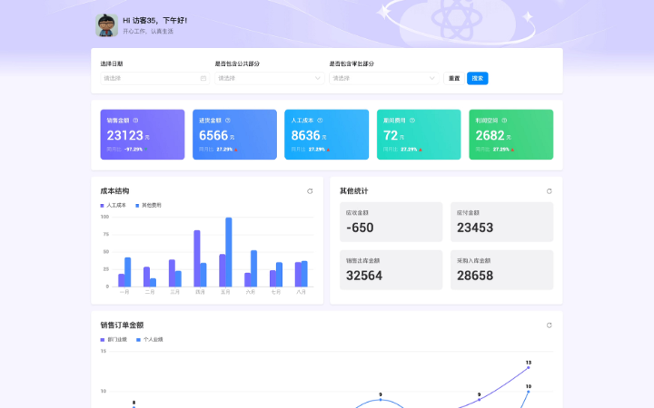Click the 六月 axis label
This screenshot has width=654, height=408.
point(251,292)
